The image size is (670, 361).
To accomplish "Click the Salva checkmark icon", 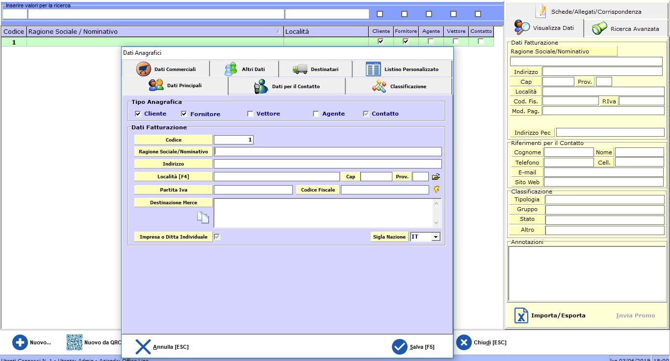I will [400, 347].
